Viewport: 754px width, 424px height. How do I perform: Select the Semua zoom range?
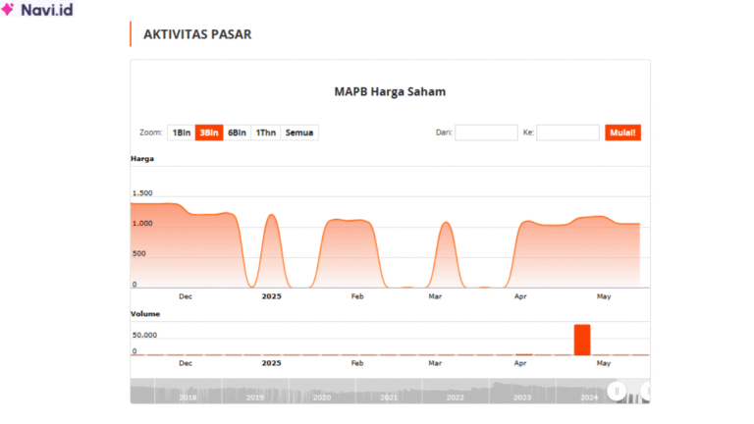click(299, 132)
